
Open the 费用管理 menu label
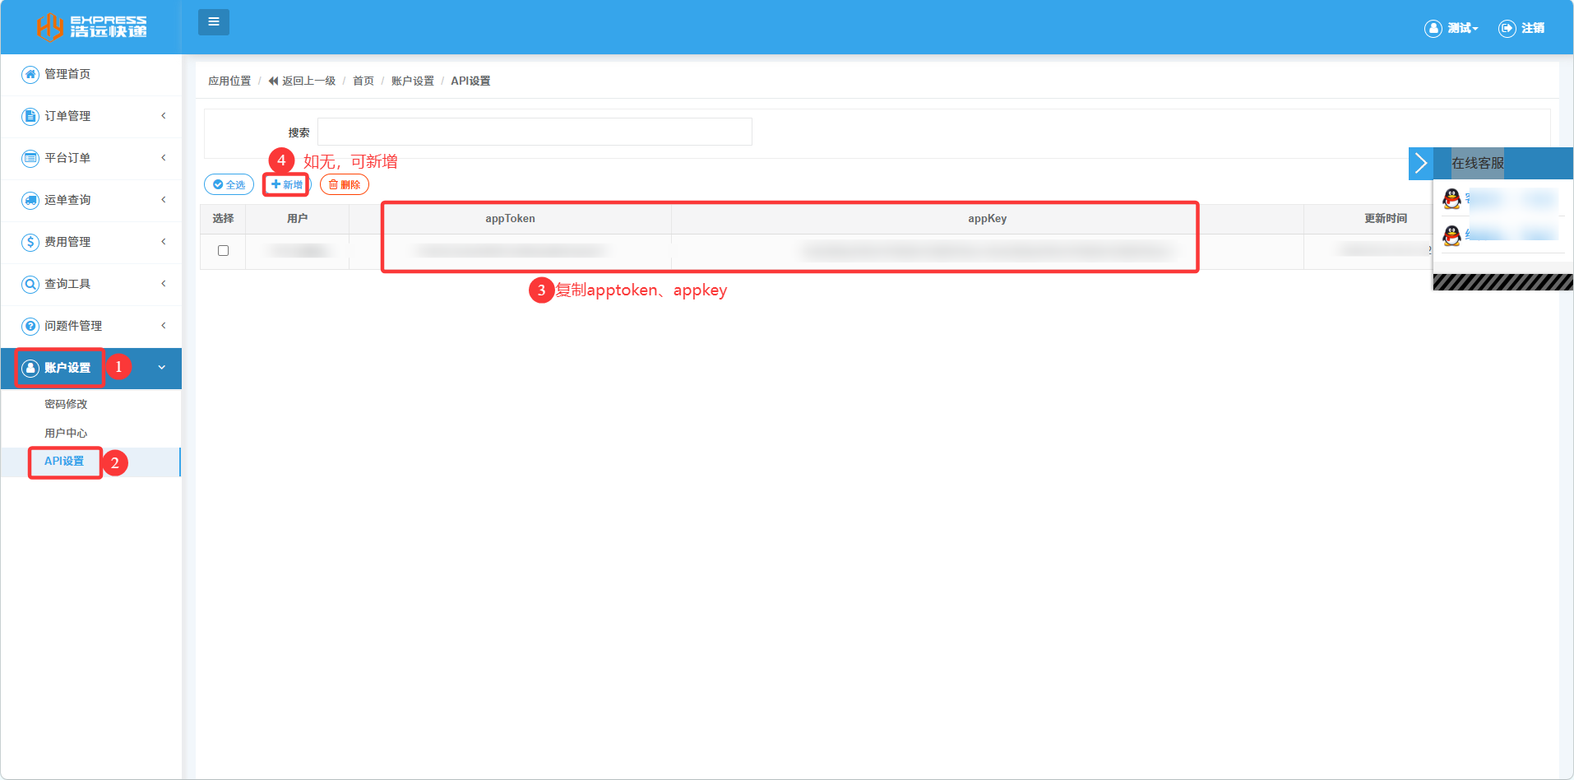coord(67,242)
